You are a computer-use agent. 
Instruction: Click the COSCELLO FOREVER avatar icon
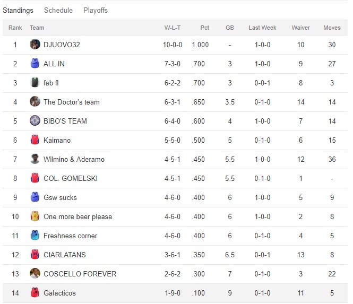click(35, 274)
